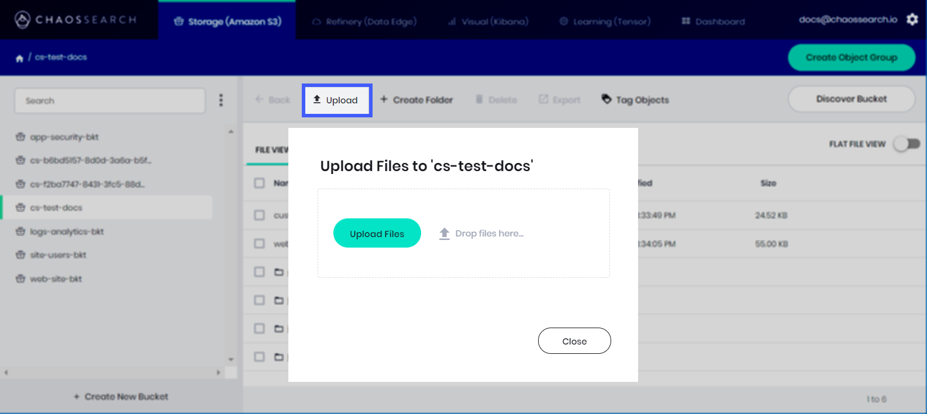Go to home via house icon
The image size is (927, 414).
coord(19,58)
